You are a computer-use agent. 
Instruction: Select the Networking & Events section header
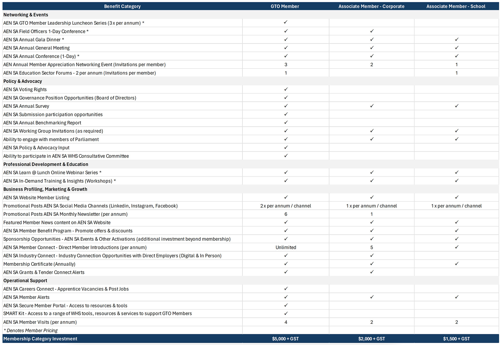pos(26,15)
